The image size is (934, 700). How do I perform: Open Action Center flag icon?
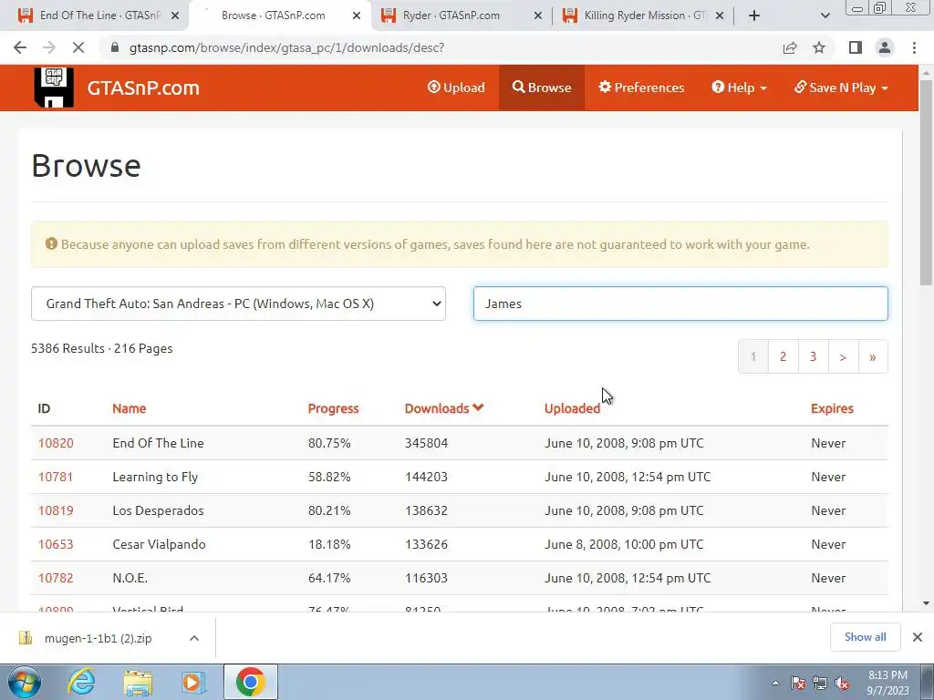(798, 683)
